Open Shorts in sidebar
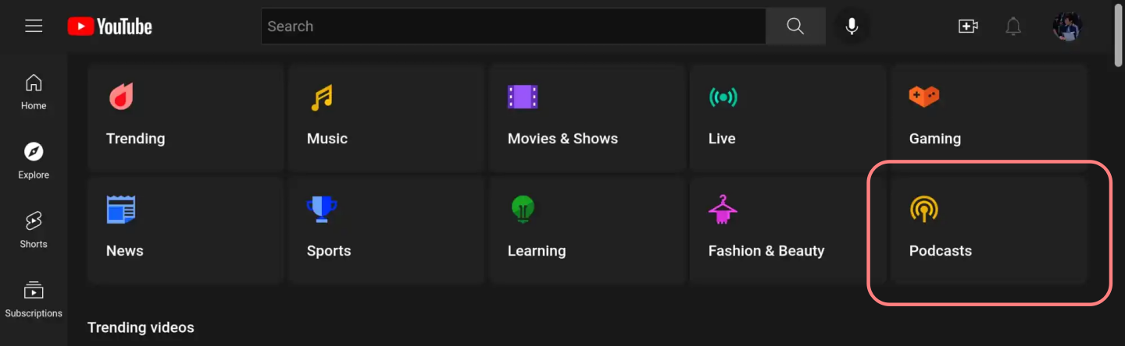 (34, 230)
